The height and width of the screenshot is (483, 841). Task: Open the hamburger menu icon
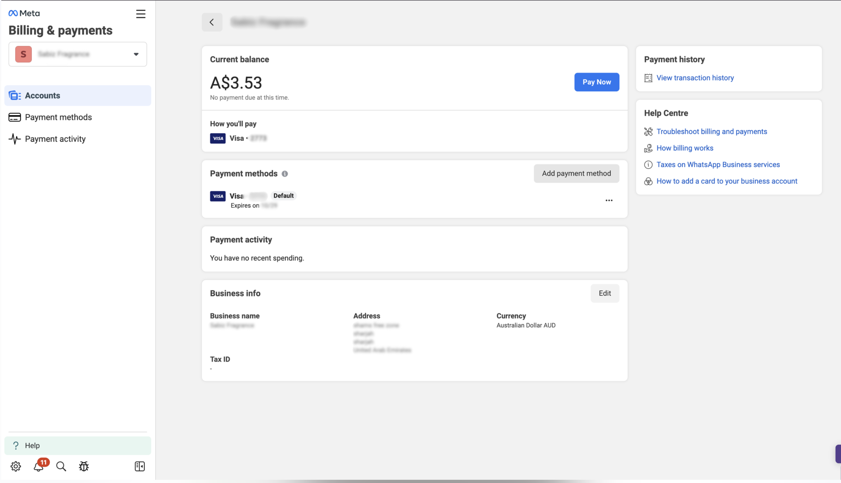click(x=141, y=14)
